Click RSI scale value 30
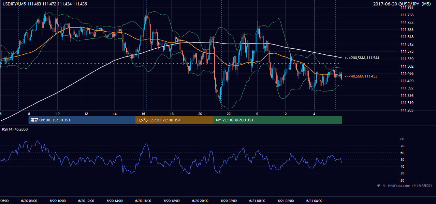436x204 pixels. (402, 173)
